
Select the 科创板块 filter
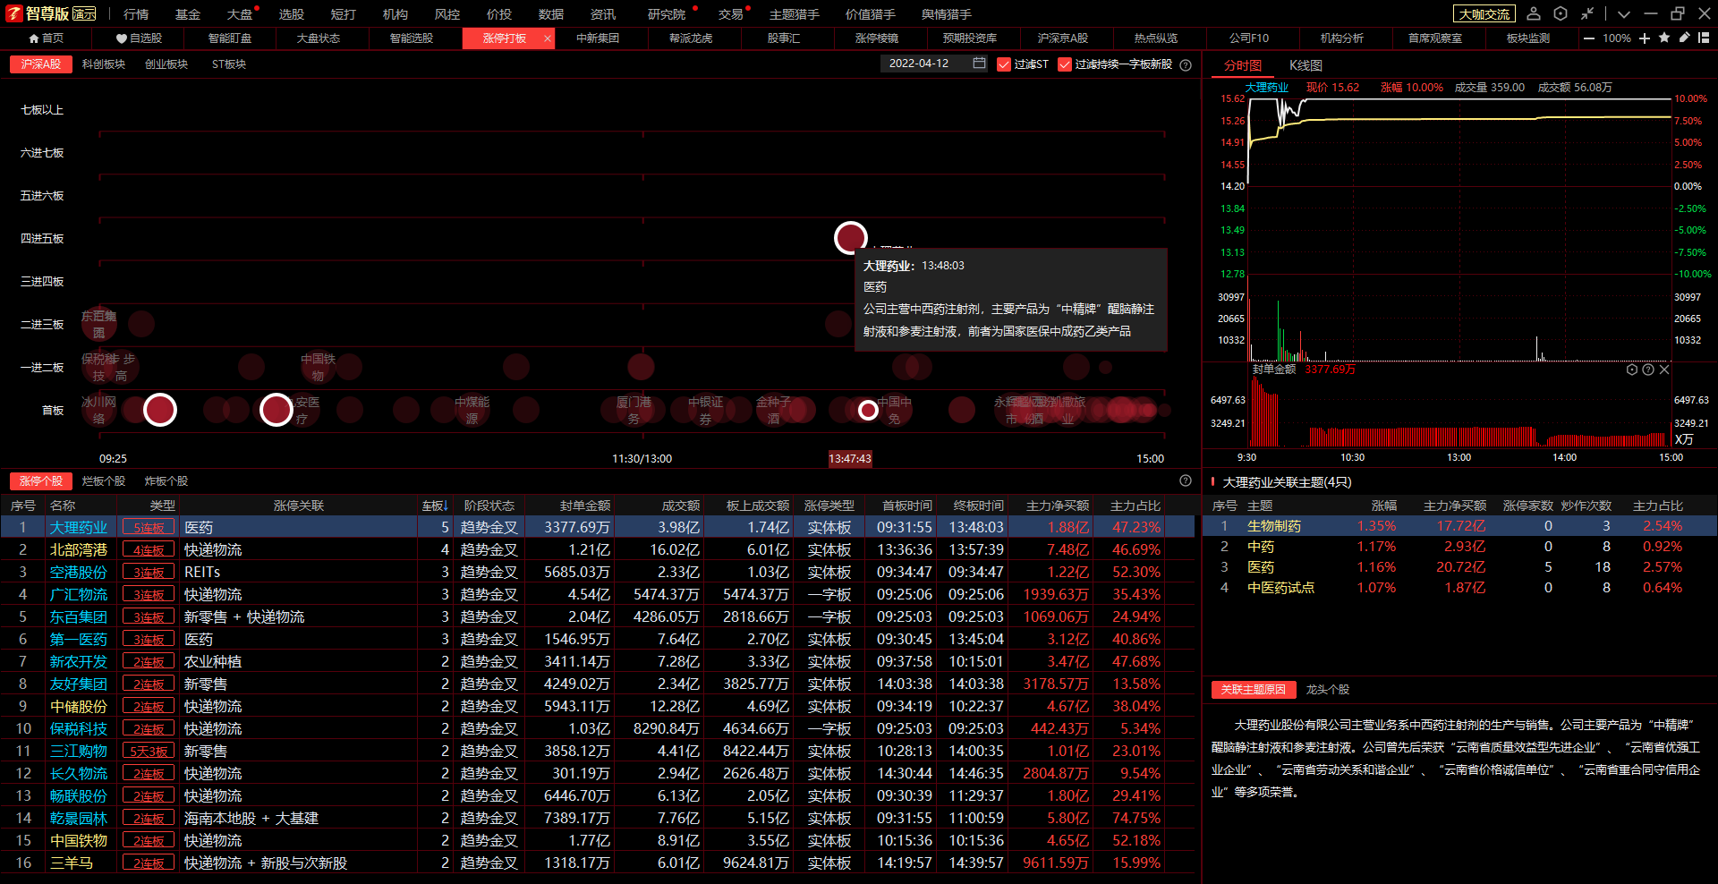pos(104,64)
